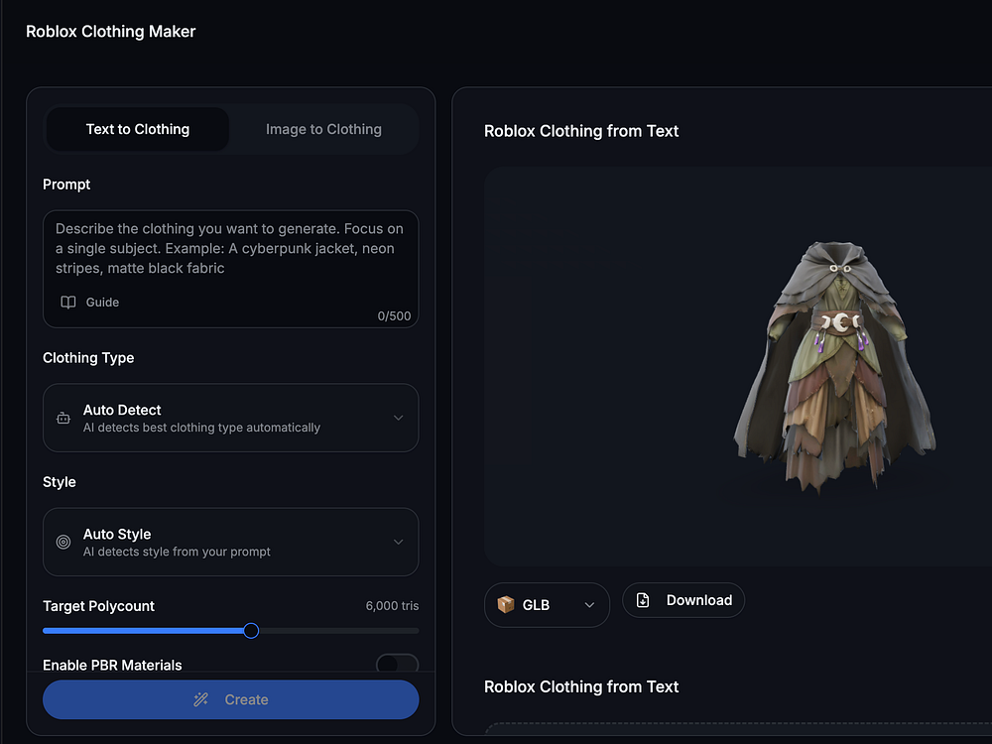
Task: Click the Roblox Clothing Maker title
Action: tap(111, 32)
